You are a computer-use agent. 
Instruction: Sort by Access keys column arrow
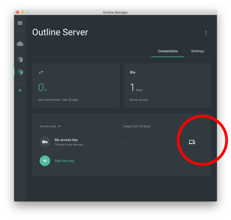[59, 126]
